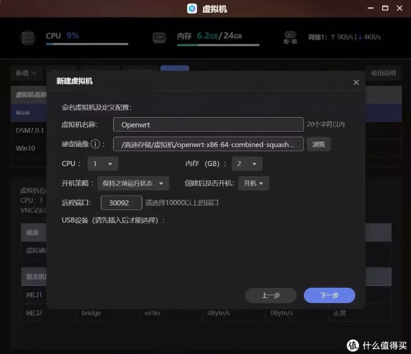Click the 硬盘镜像 path field
Viewport: 411px width, 354px height.
[x=209, y=145]
